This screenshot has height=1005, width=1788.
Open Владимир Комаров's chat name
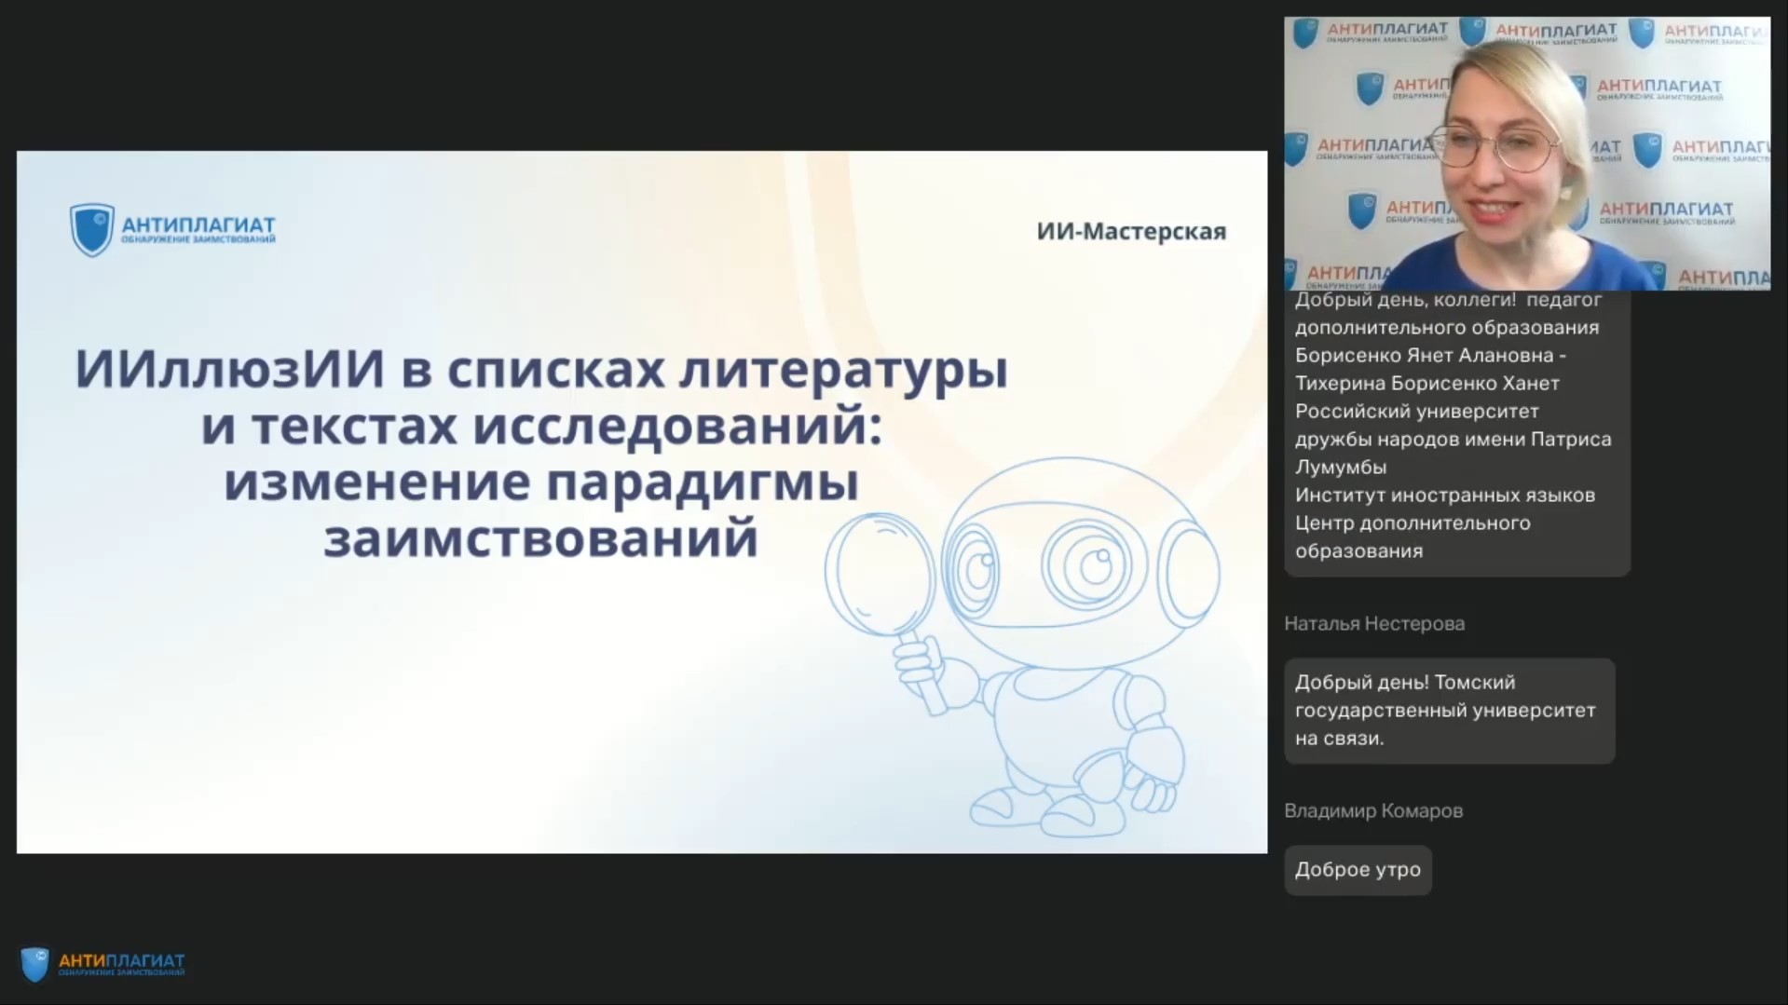click(1372, 810)
